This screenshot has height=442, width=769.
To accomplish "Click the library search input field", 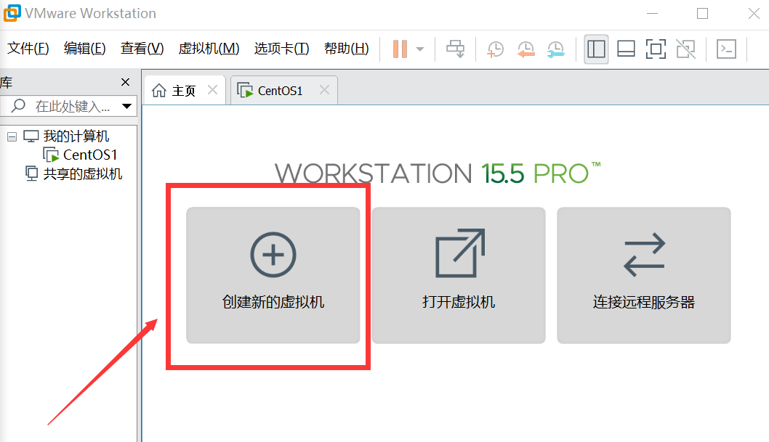I will [73, 107].
